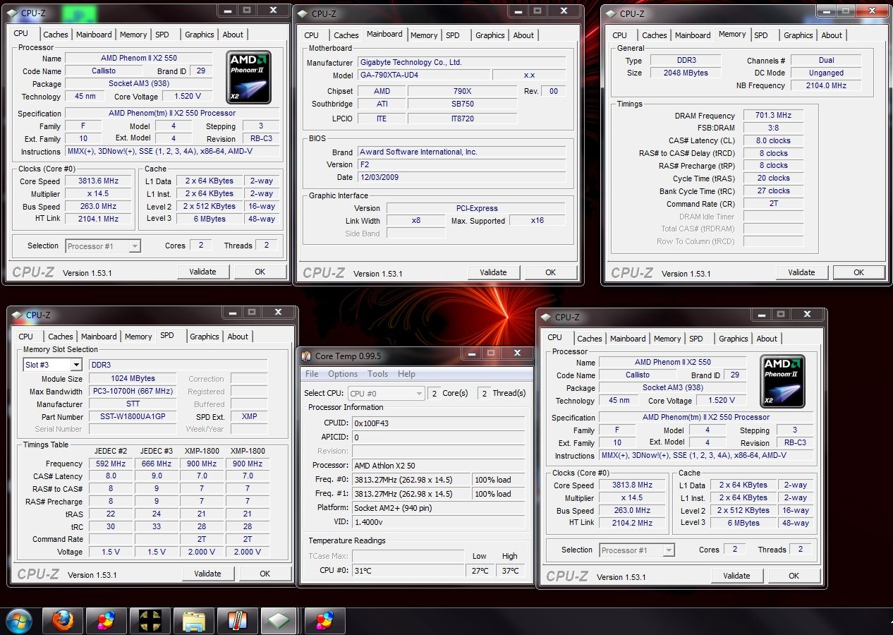This screenshot has height=635, width=893.
Task: Click the black four-arrow taskbar icon
Action: pos(150,621)
